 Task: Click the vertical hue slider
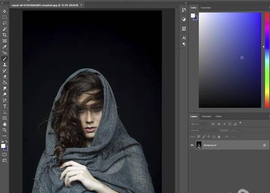[267, 60]
